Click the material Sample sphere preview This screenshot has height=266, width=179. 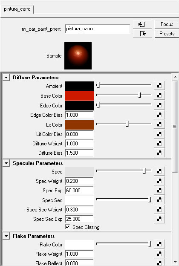click(78, 56)
